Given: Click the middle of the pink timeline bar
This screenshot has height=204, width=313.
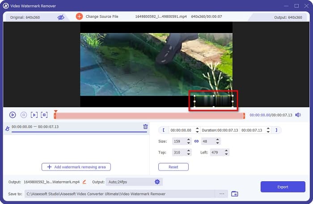Looking at the screenshot, I should pos(149,116).
